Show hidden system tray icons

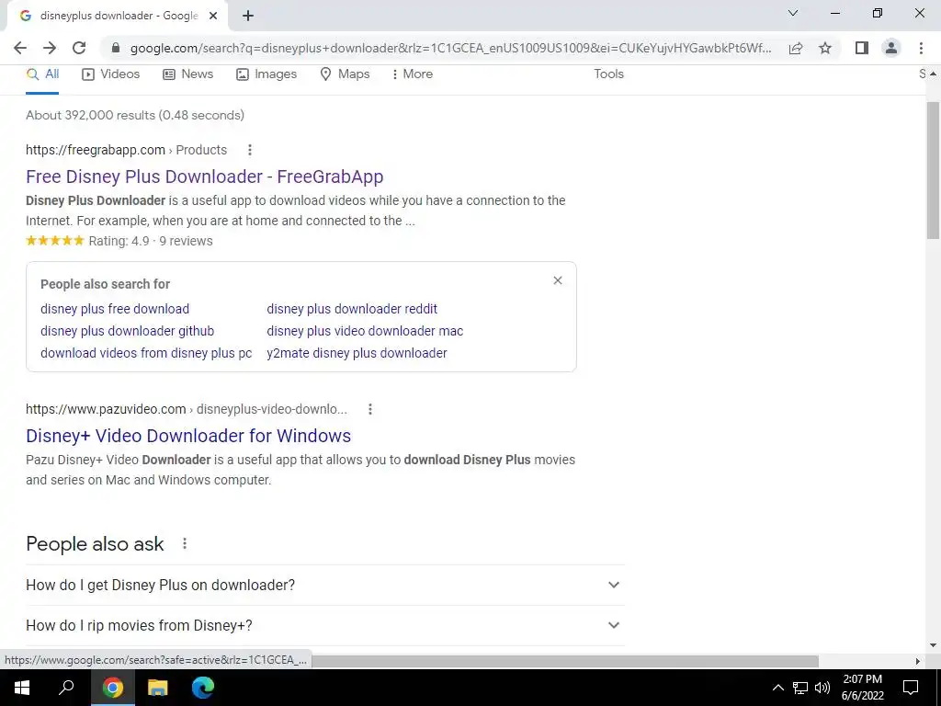click(x=777, y=688)
